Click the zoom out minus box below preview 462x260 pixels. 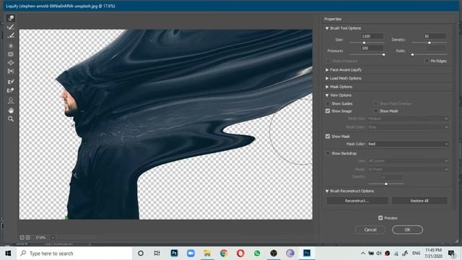point(22,238)
